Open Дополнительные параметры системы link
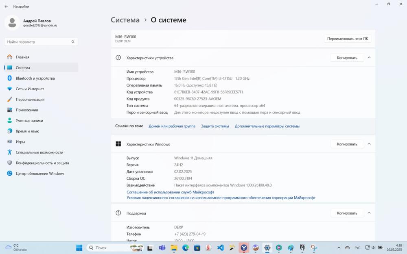 point(267,126)
